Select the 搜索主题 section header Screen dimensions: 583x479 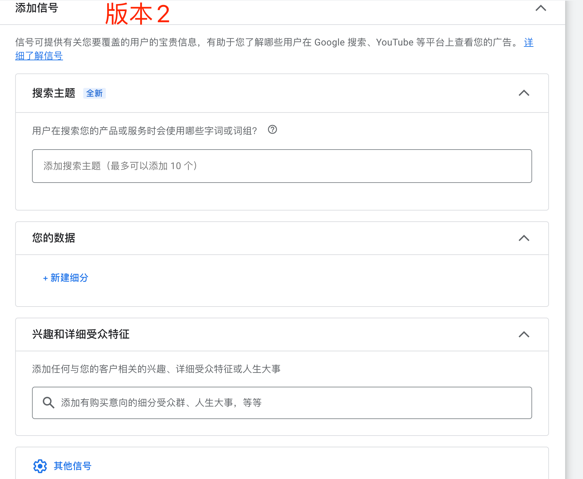[x=54, y=93]
